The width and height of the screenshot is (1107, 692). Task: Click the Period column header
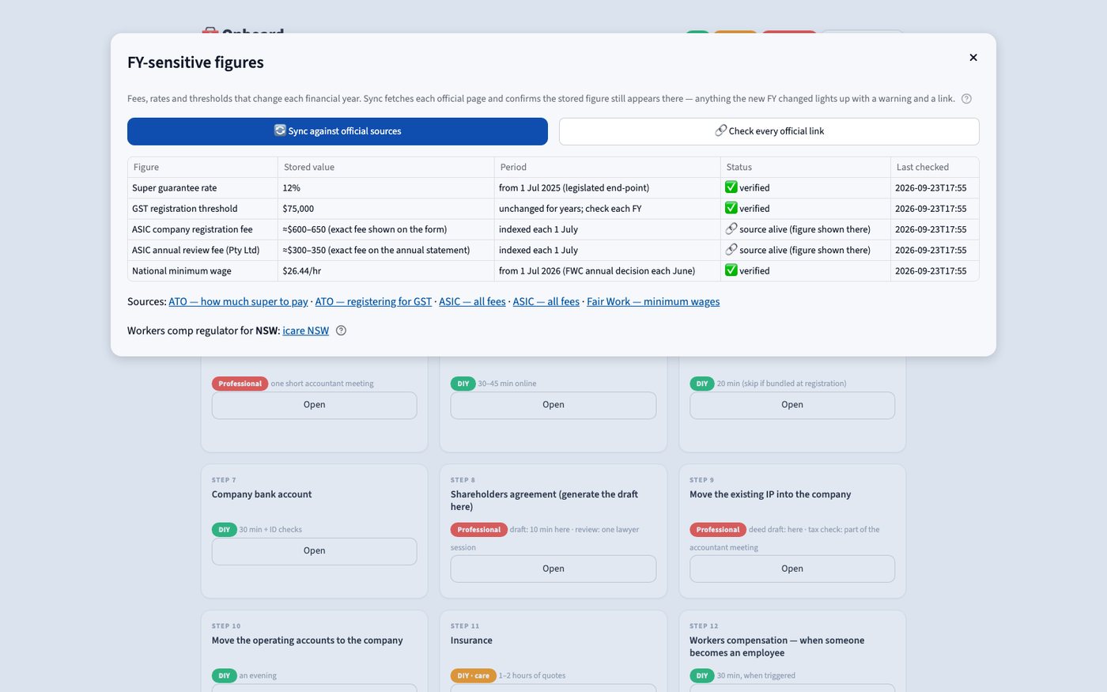[606, 167]
